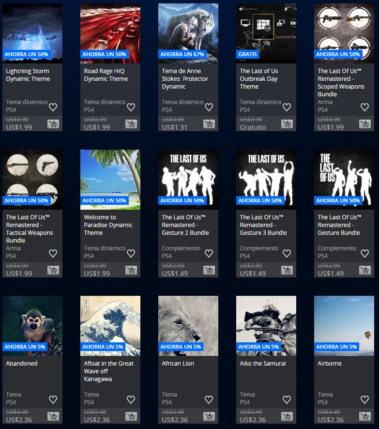Open The Last of Us Outbreak Day Theme title
Viewport: 379px width, 429px height.
coord(259,78)
